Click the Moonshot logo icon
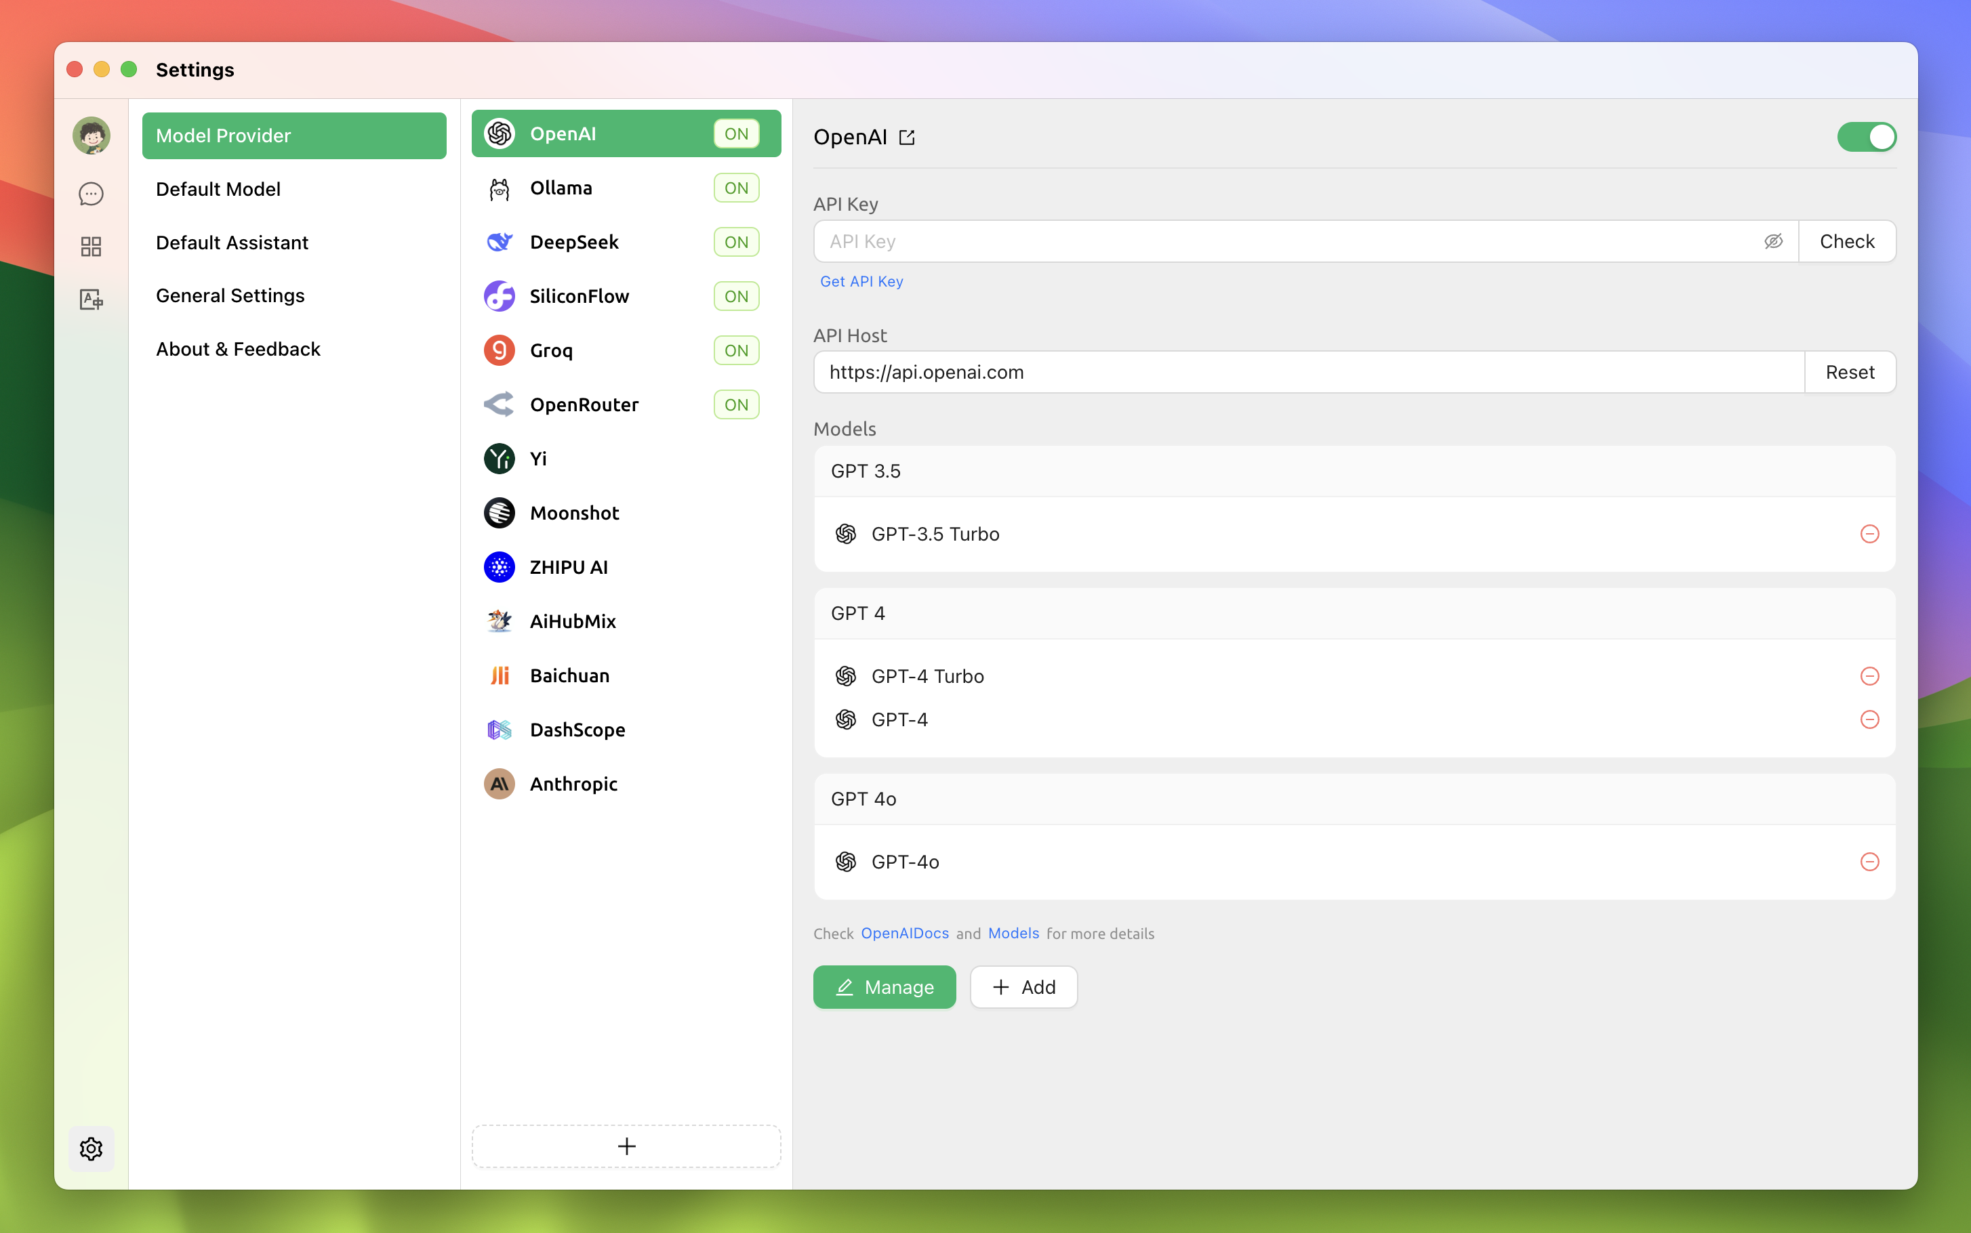Screen dimensions: 1971x1233 coord(500,513)
